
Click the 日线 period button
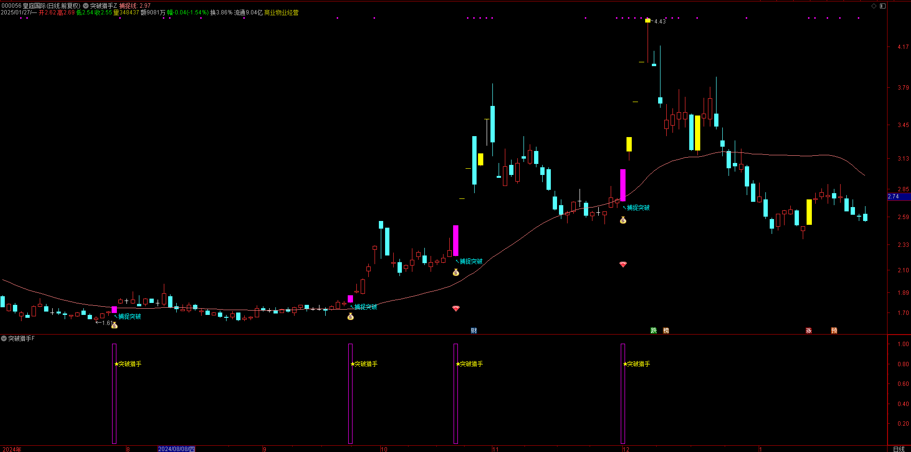[899, 449]
